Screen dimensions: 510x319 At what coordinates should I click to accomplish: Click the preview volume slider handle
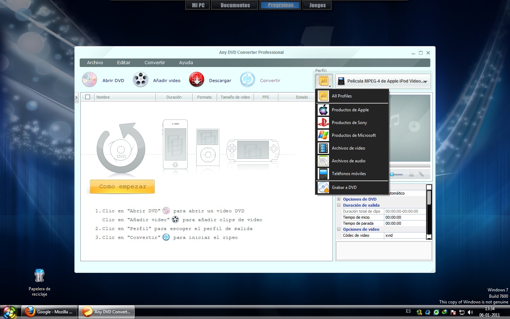click(x=392, y=174)
